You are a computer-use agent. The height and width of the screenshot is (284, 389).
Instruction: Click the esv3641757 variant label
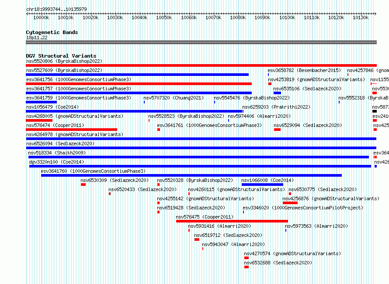click(79, 89)
